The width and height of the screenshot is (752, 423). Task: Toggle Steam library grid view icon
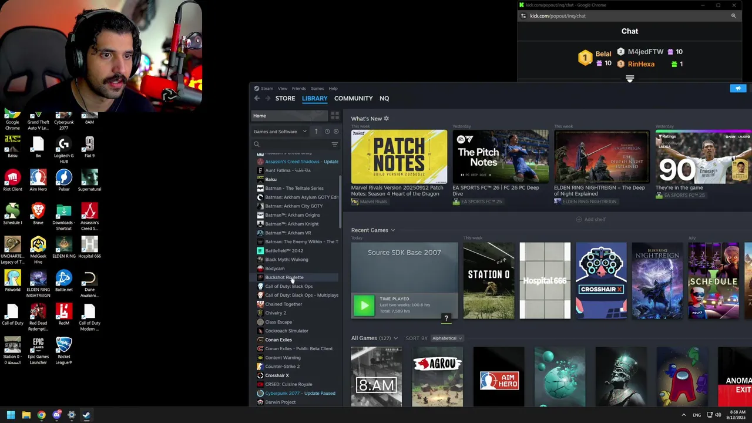(335, 116)
